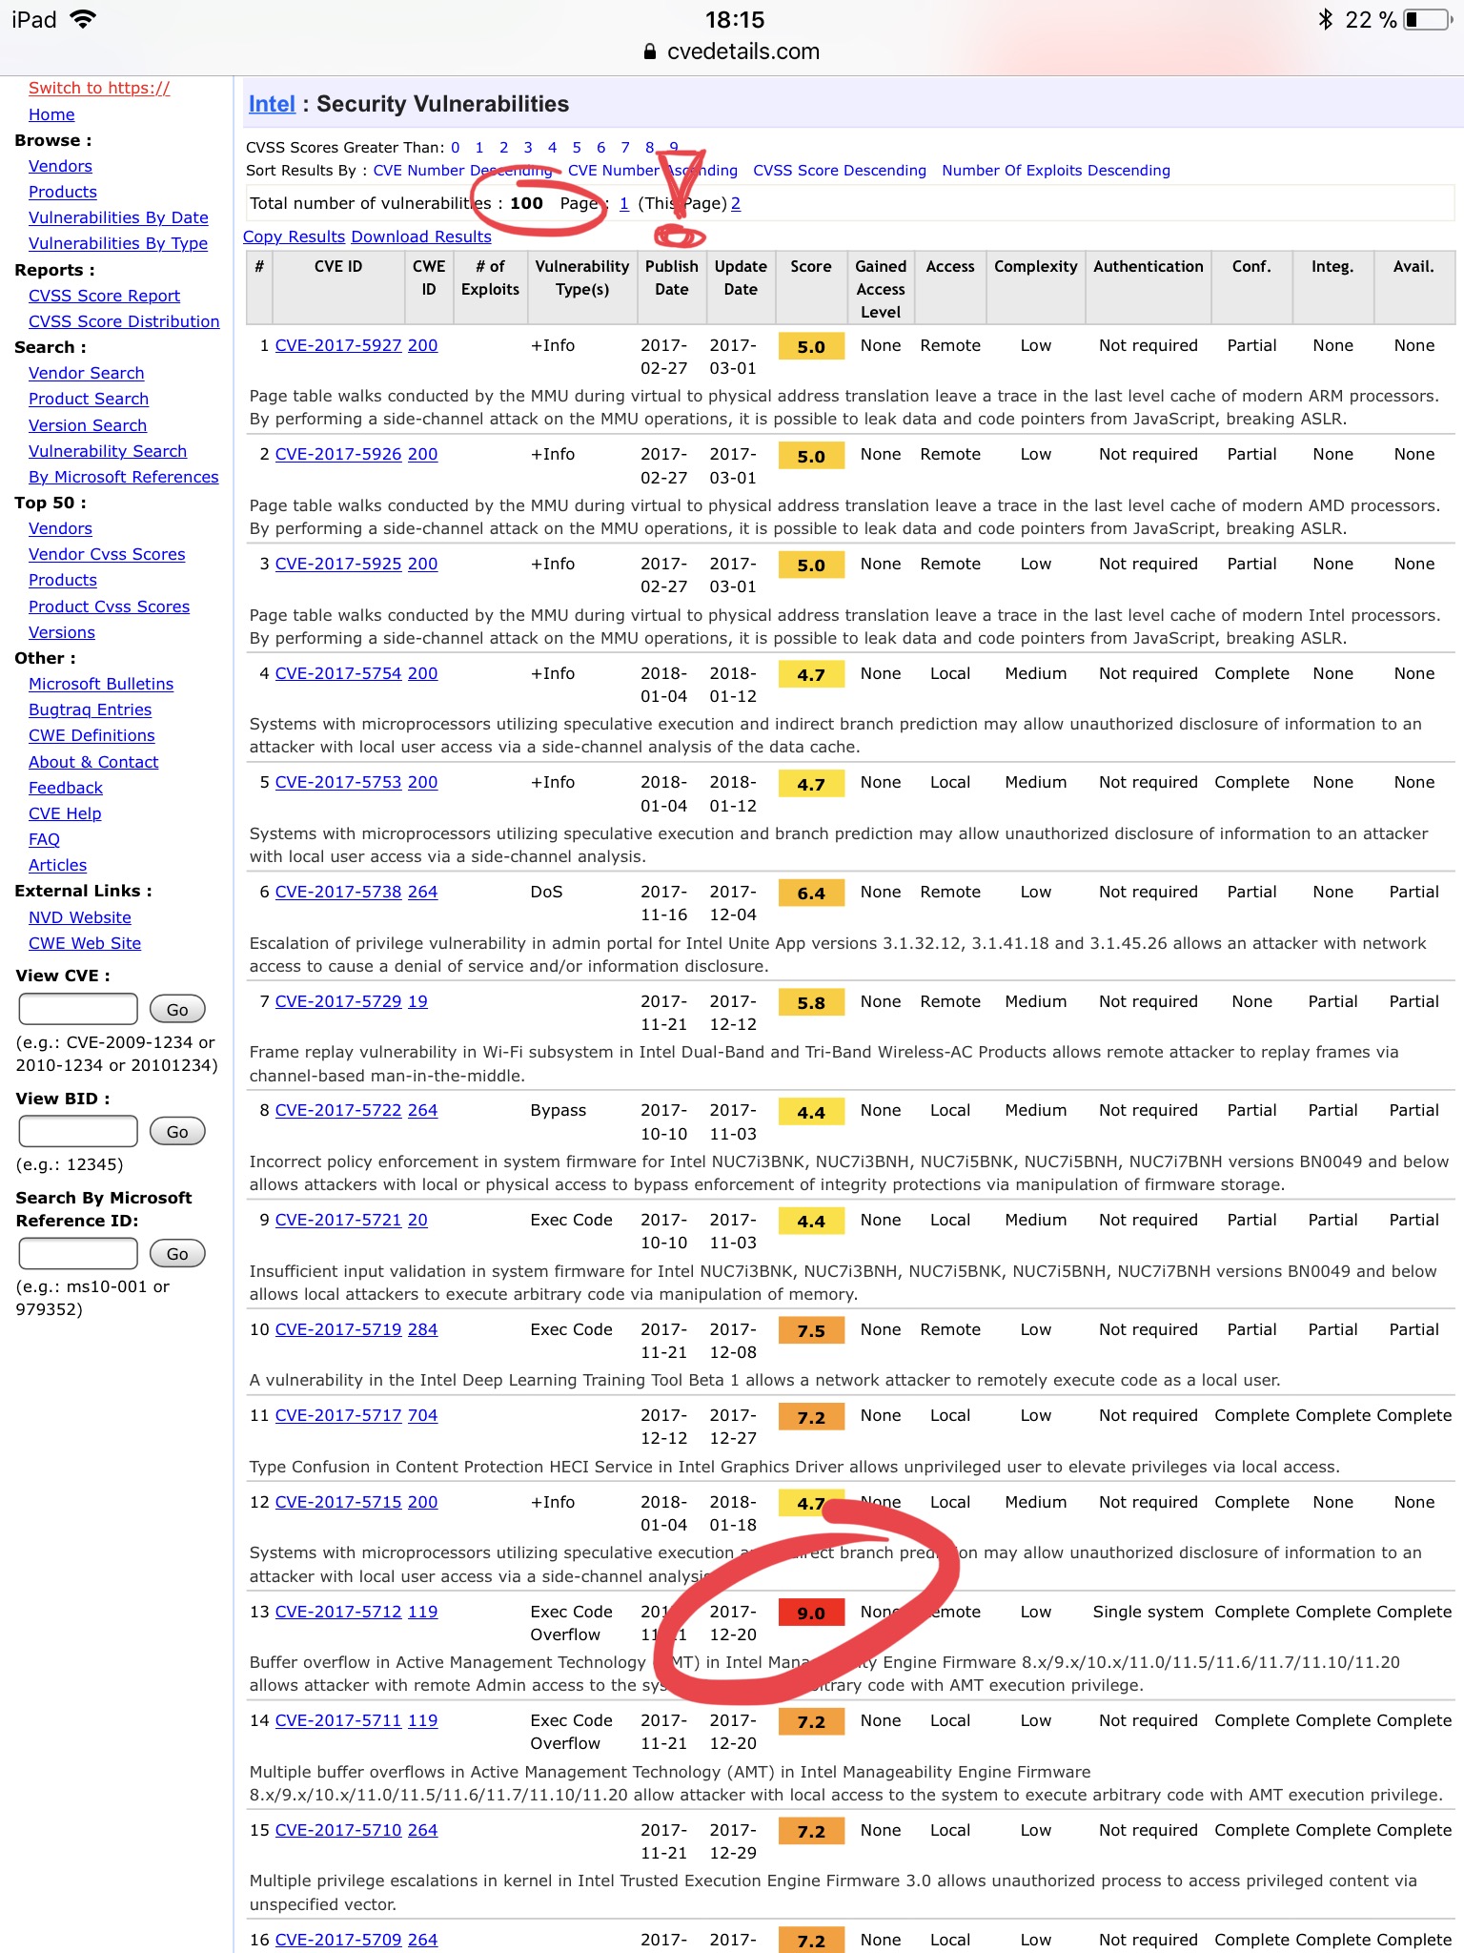Open CVE-2017-5712 details
This screenshot has height=1953, width=1464.
point(338,1612)
